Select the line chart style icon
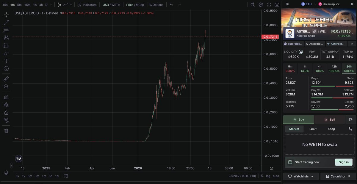 coord(65,5)
